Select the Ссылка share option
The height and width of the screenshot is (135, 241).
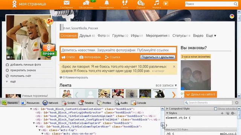click(112, 57)
